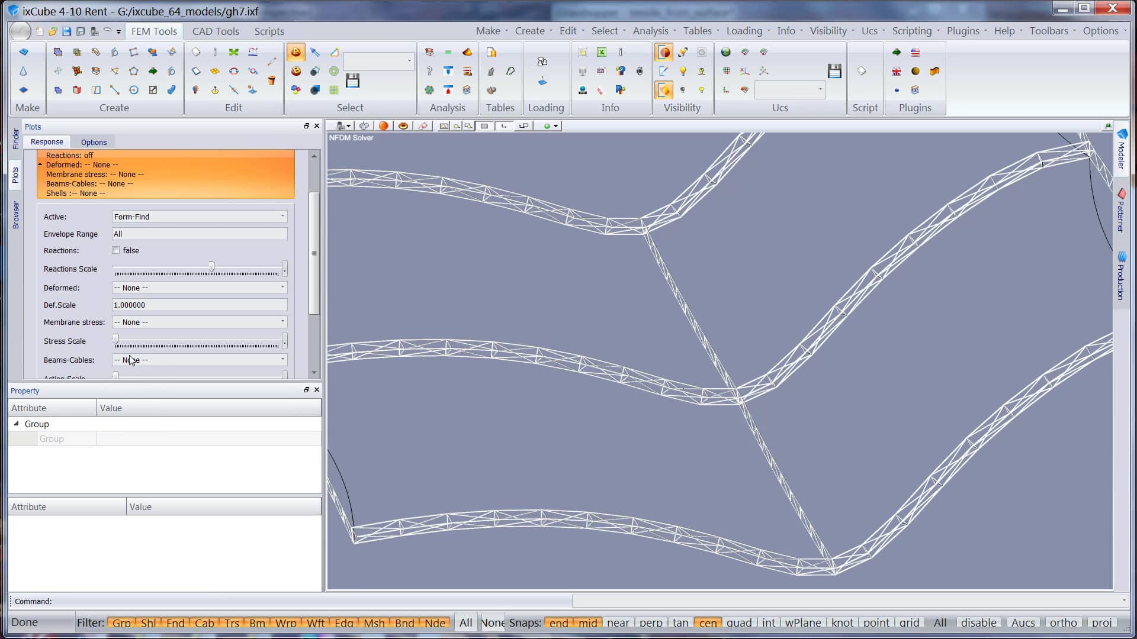The width and height of the screenshot is (1137, 639).
Task: Click the UK flag icon in Plugins group
Action: (897, 70)
